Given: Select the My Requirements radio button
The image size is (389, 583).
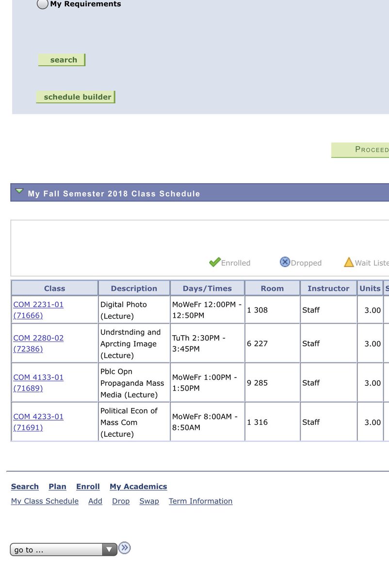Looking at the screenshot, I should 43,4.
